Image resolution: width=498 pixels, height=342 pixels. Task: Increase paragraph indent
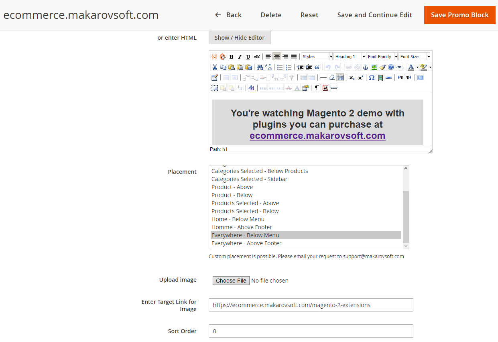(308, 67)
